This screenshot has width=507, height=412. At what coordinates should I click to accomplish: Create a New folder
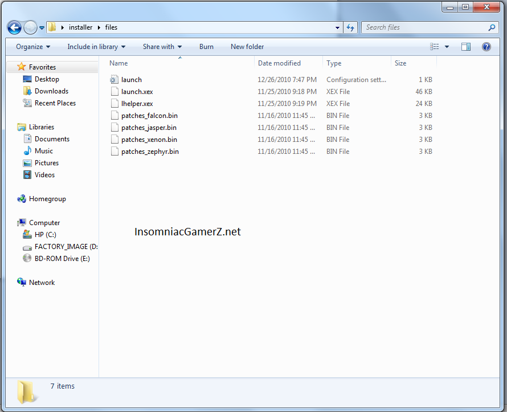click(247, 47)
